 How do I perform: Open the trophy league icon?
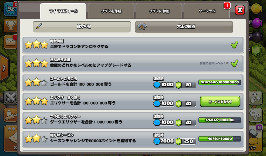tap(11, 25)
